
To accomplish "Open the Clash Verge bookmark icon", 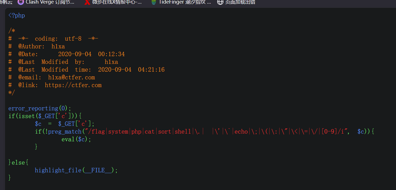I will click(x=21, y=2).
